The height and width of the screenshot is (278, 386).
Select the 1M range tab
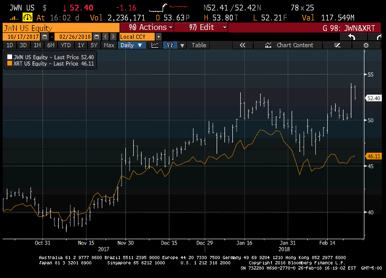pyautogui.click(x=37, y=45)
